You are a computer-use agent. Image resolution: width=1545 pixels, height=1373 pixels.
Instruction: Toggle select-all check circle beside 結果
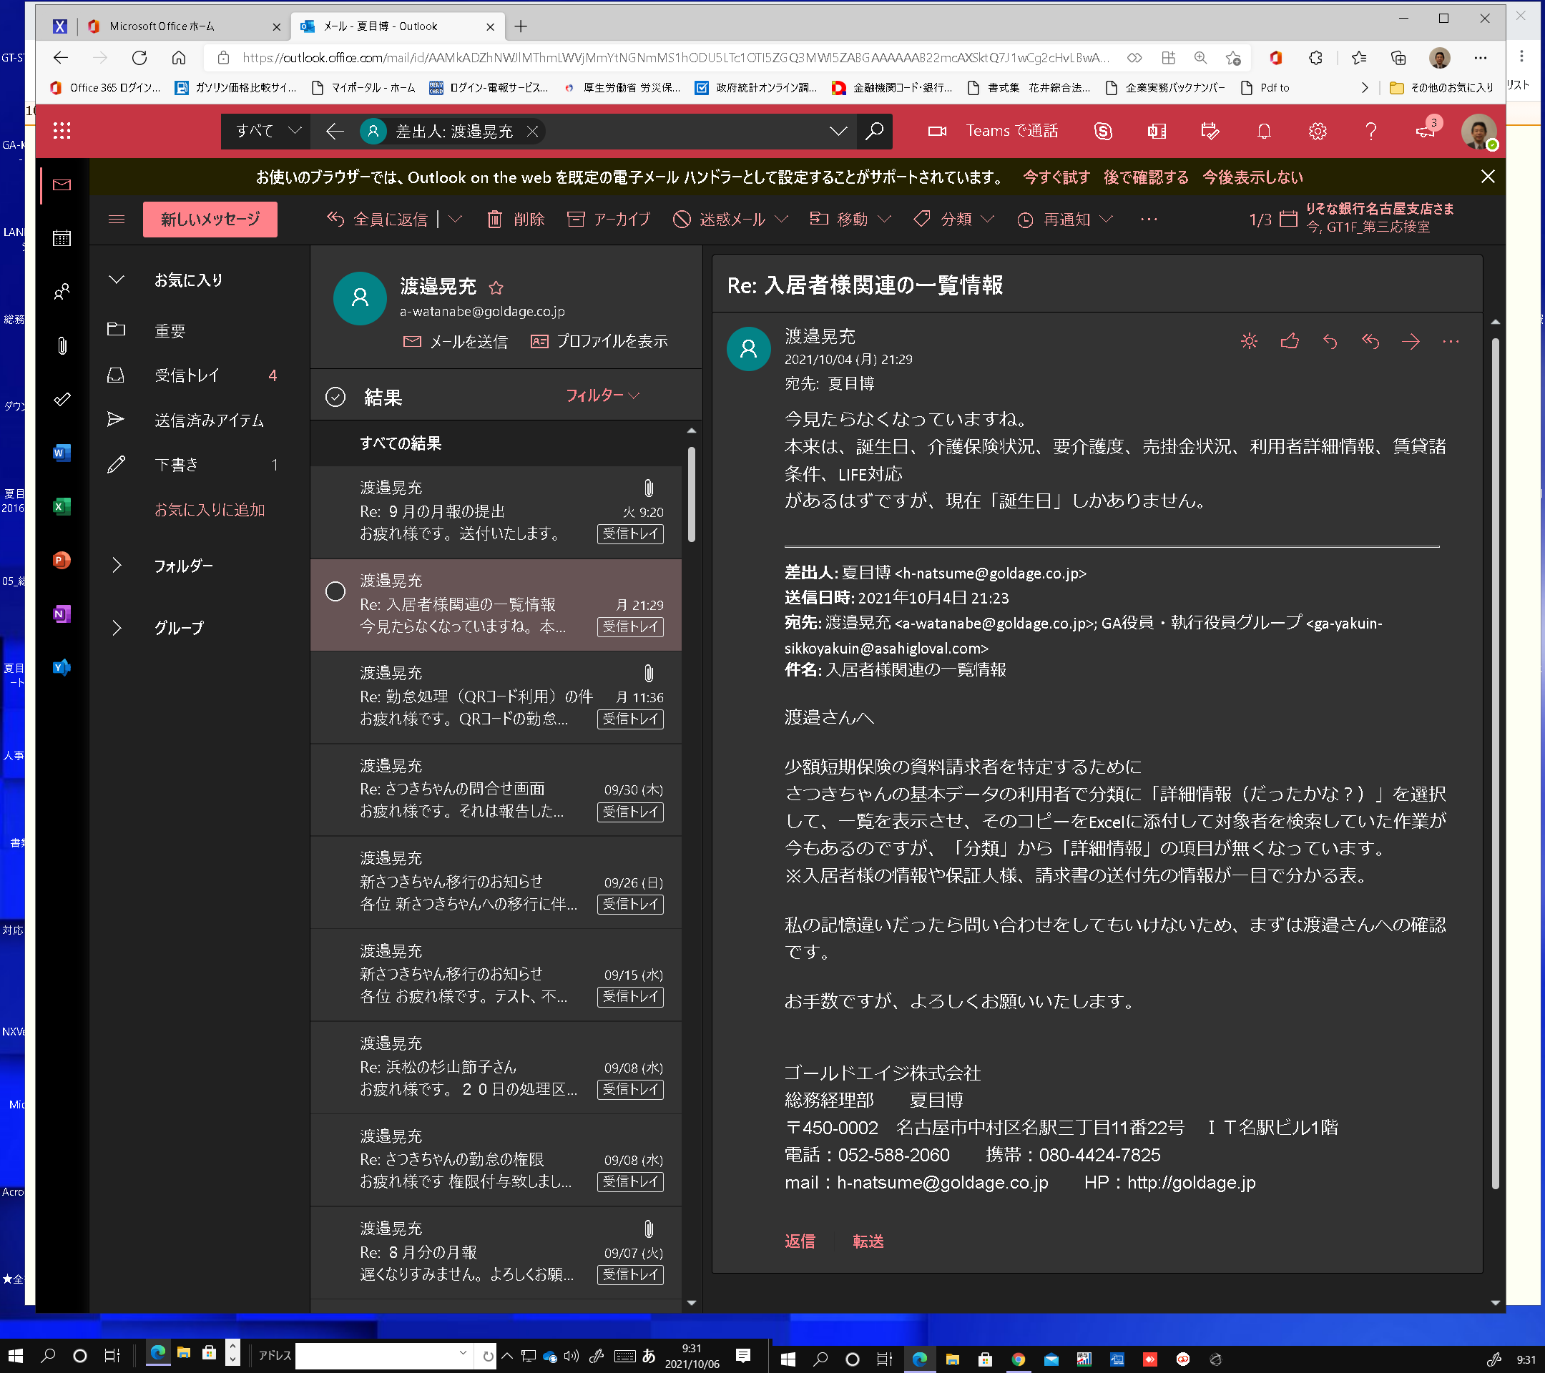tap(335, 398)
